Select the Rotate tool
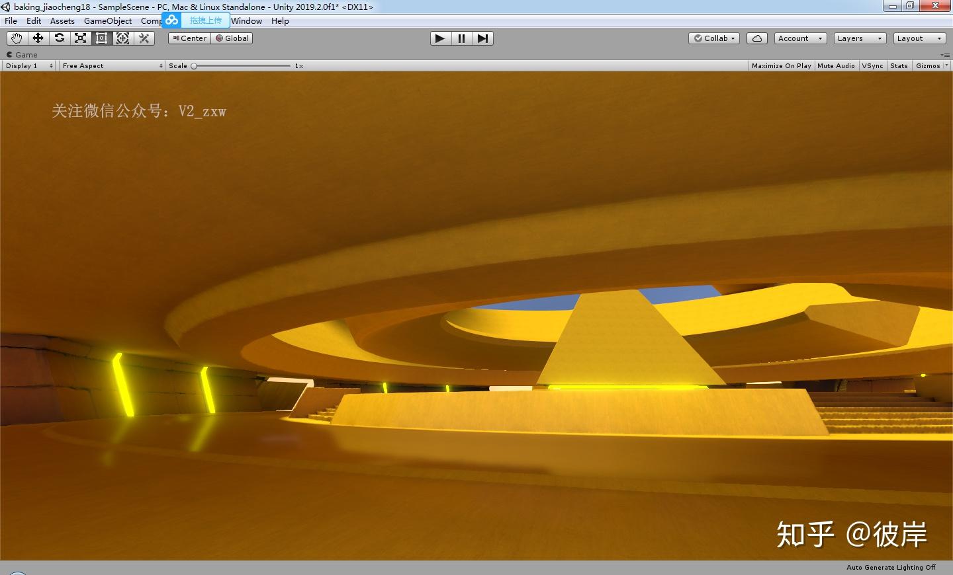953x575 pixels. pyautogui.click(x=59, y=38)
